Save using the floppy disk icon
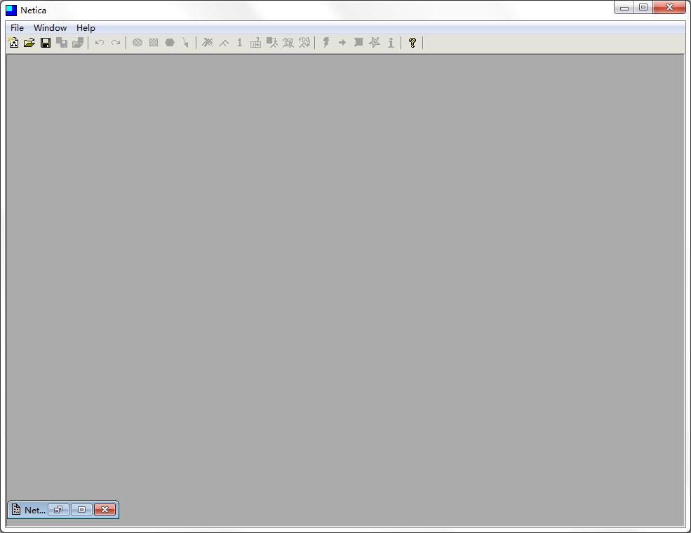This screenshot has height=533, width=691. 46,43
